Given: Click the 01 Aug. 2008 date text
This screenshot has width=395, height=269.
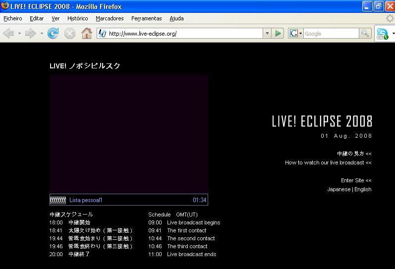Looking at the screenshot, I should [346, 136].
